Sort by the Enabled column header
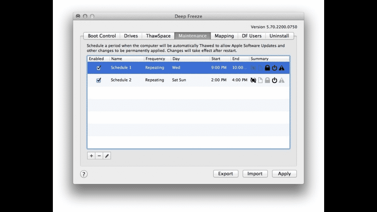Screen dimensions: 377x212 coord(98,59)
